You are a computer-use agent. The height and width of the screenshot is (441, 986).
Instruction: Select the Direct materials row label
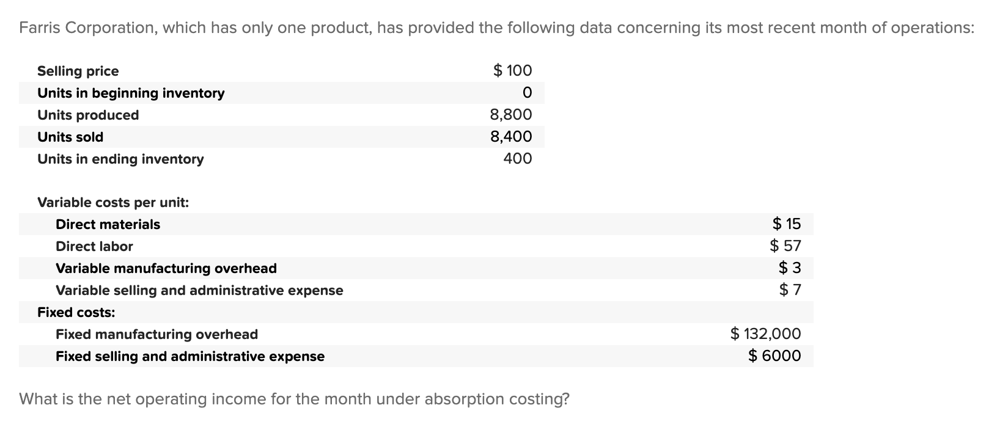tap(108, 224)
